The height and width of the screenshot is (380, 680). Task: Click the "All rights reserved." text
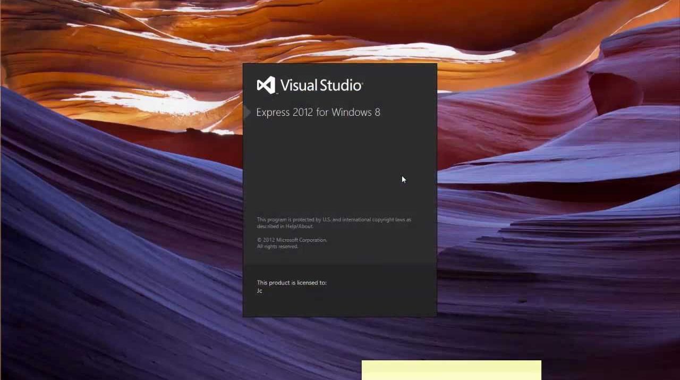tap(277, 247)
